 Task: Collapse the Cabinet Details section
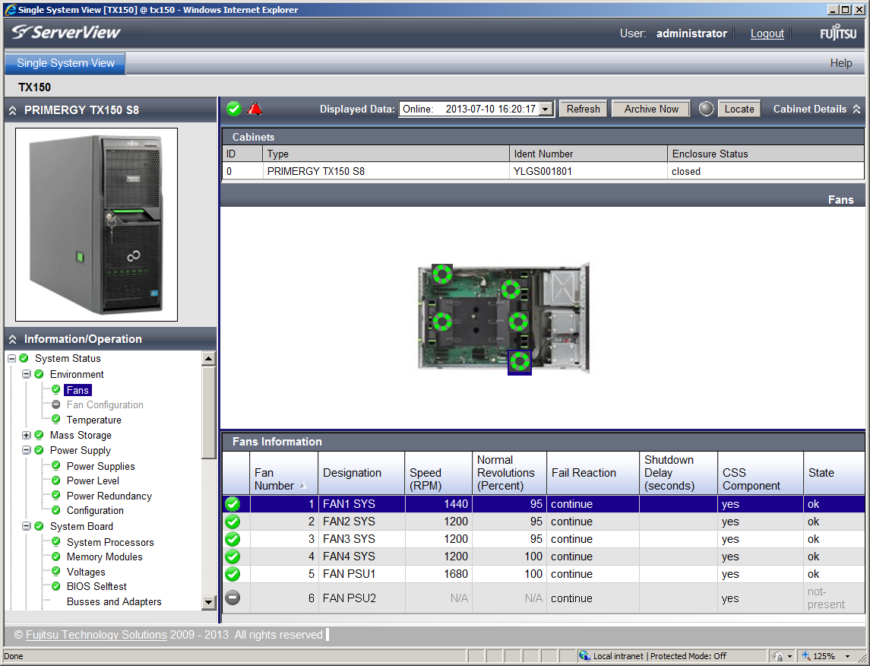856,109
